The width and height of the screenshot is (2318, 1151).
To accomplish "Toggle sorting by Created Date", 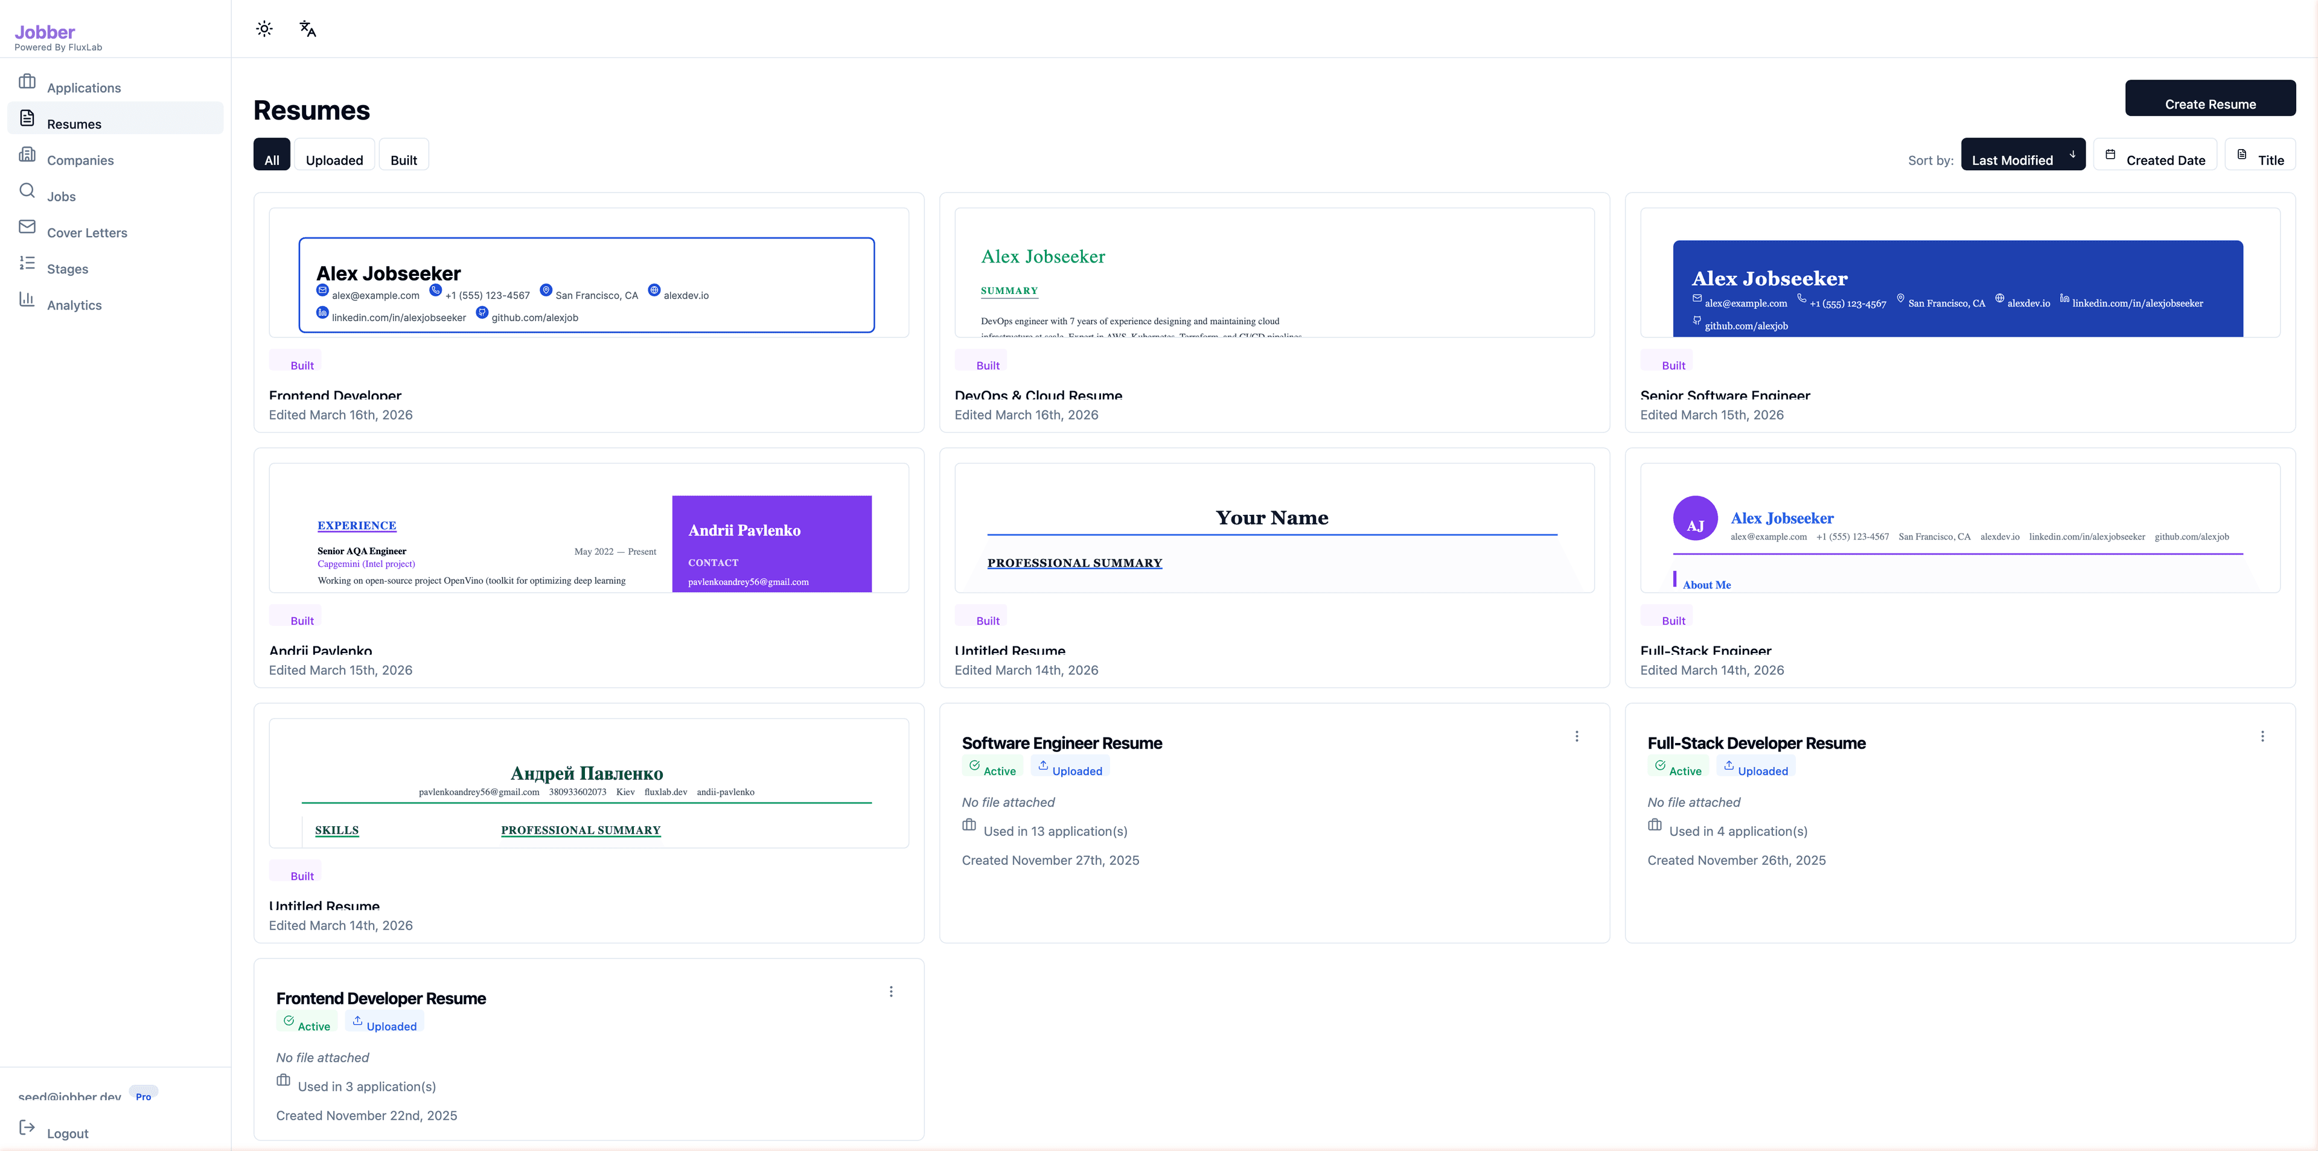I will [x=2155, y=155].
